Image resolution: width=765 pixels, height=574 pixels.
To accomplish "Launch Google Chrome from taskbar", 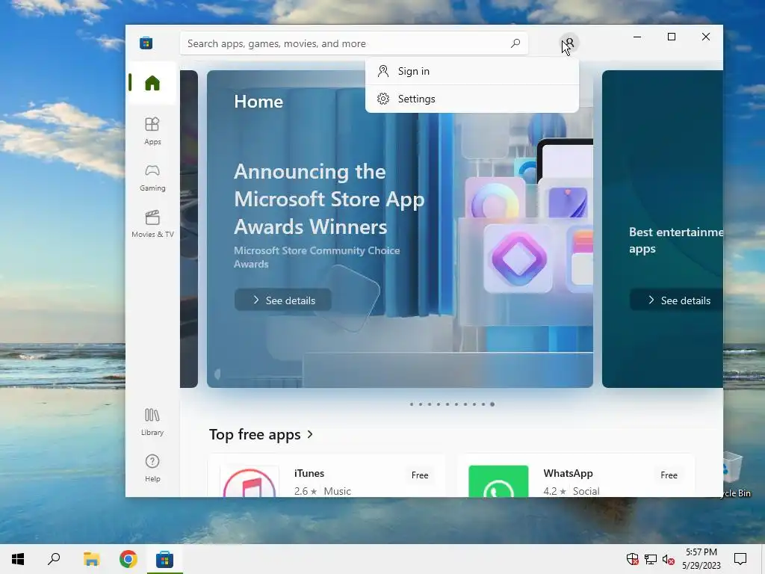I will tap(128, 559).
